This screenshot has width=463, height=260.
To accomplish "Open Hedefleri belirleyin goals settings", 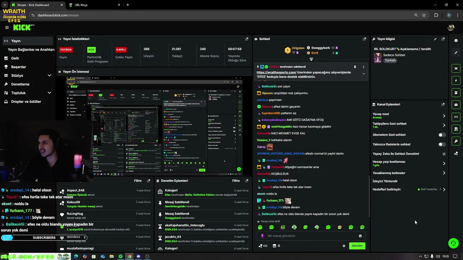I will (x=409, y=189).
